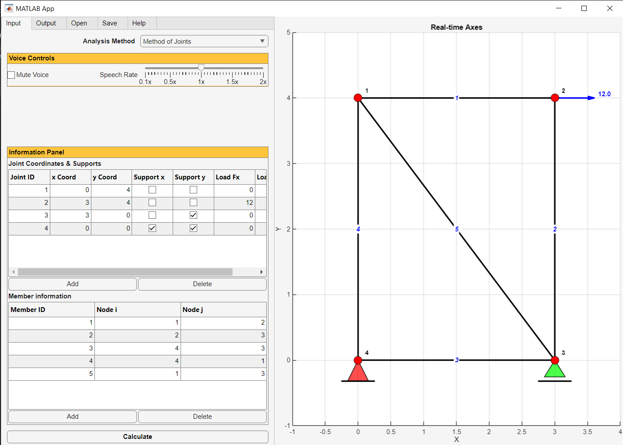Screen dimensions: 623x445
Task: Click the Calculate button
Action: 138,437
